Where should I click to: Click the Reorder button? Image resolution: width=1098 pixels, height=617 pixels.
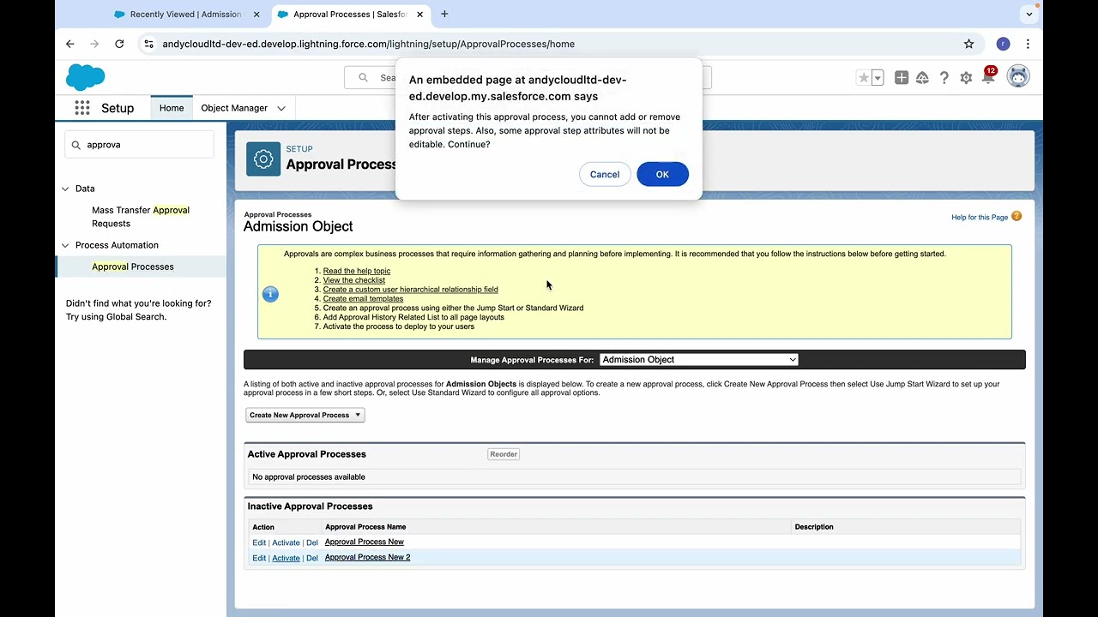click(504, 454)
